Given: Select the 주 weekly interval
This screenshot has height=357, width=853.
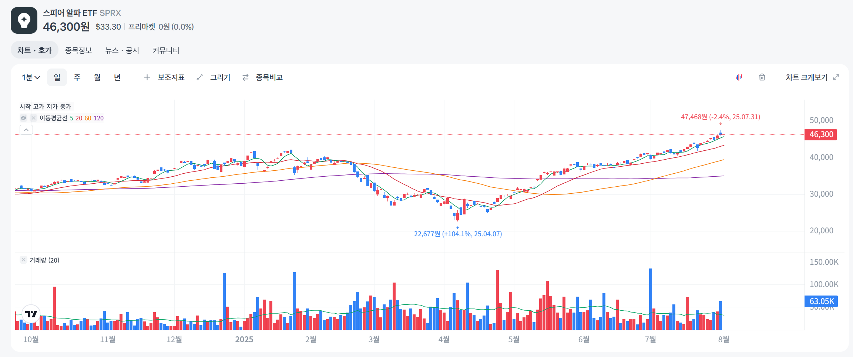Looking at the screenshot, I should click(x=77, y=77).
